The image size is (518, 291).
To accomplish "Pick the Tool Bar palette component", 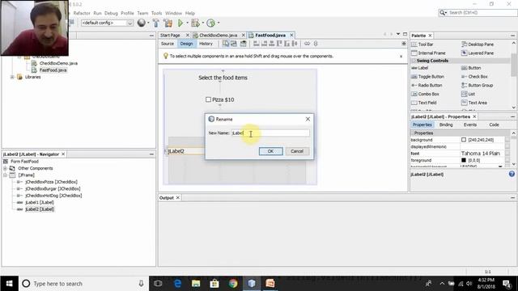I will click(422, 44).
